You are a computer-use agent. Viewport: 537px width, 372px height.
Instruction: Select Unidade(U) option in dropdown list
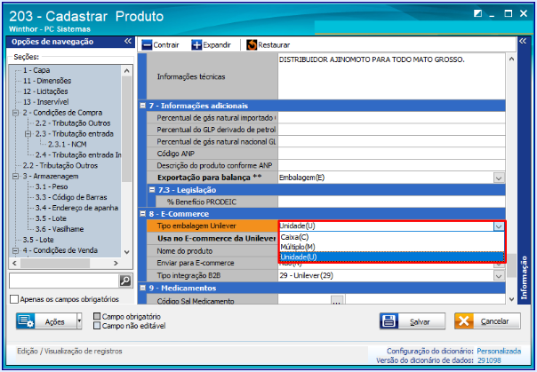[x=392, y=257]
